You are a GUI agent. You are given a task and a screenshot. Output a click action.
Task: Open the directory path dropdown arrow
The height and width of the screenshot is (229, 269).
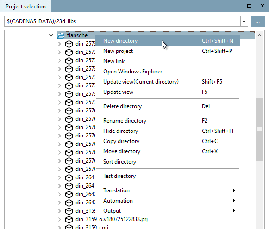click(244, 21)
